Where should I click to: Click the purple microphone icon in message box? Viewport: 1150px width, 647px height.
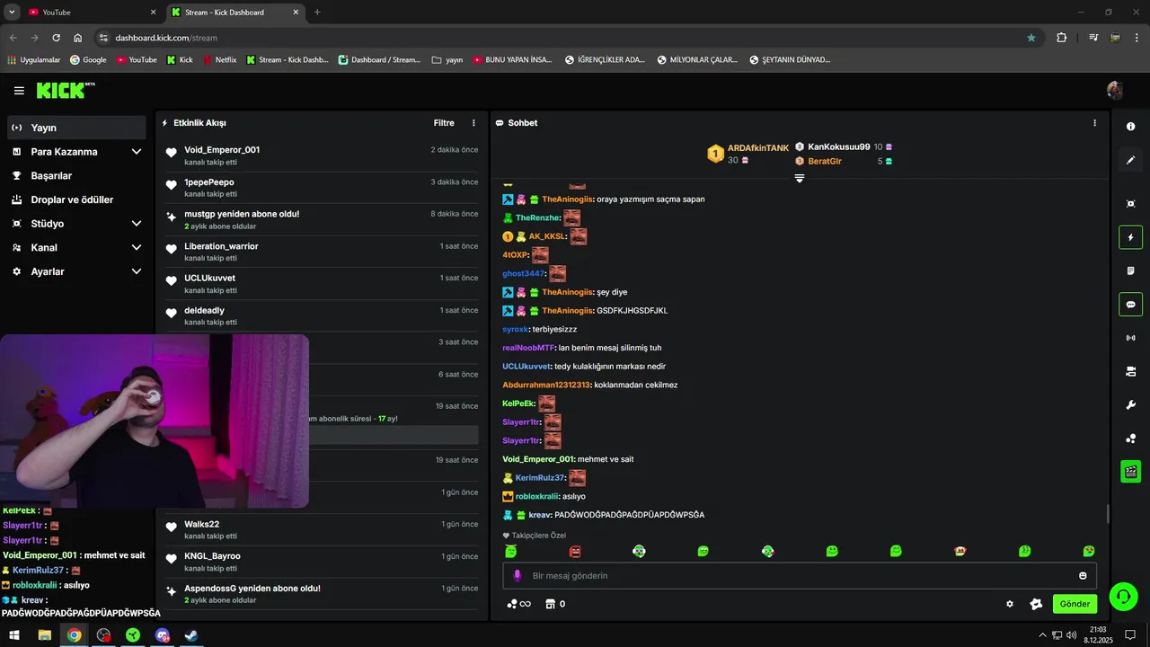coord(517,576)
